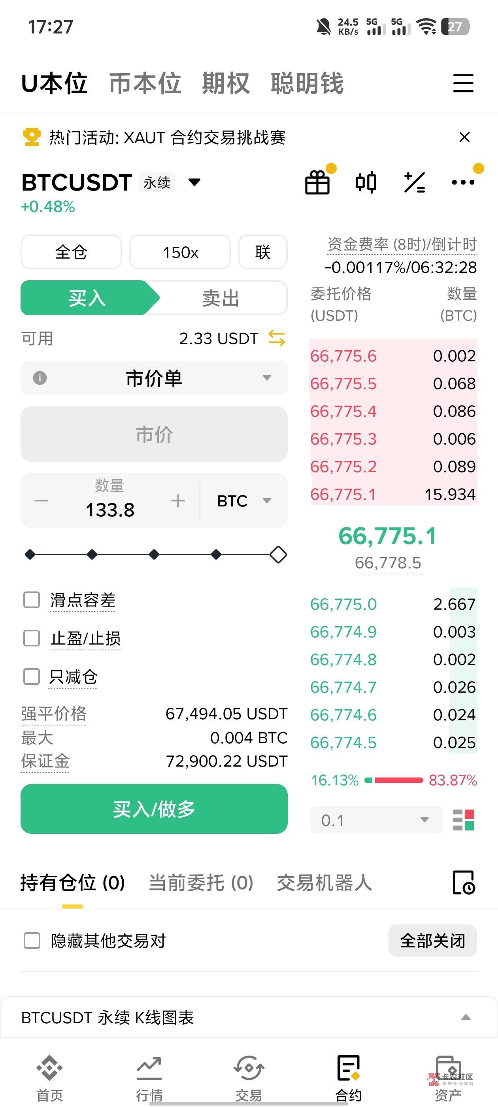Tap the gift rewards icon
The image size is (498, 1107).
[317, 183]
